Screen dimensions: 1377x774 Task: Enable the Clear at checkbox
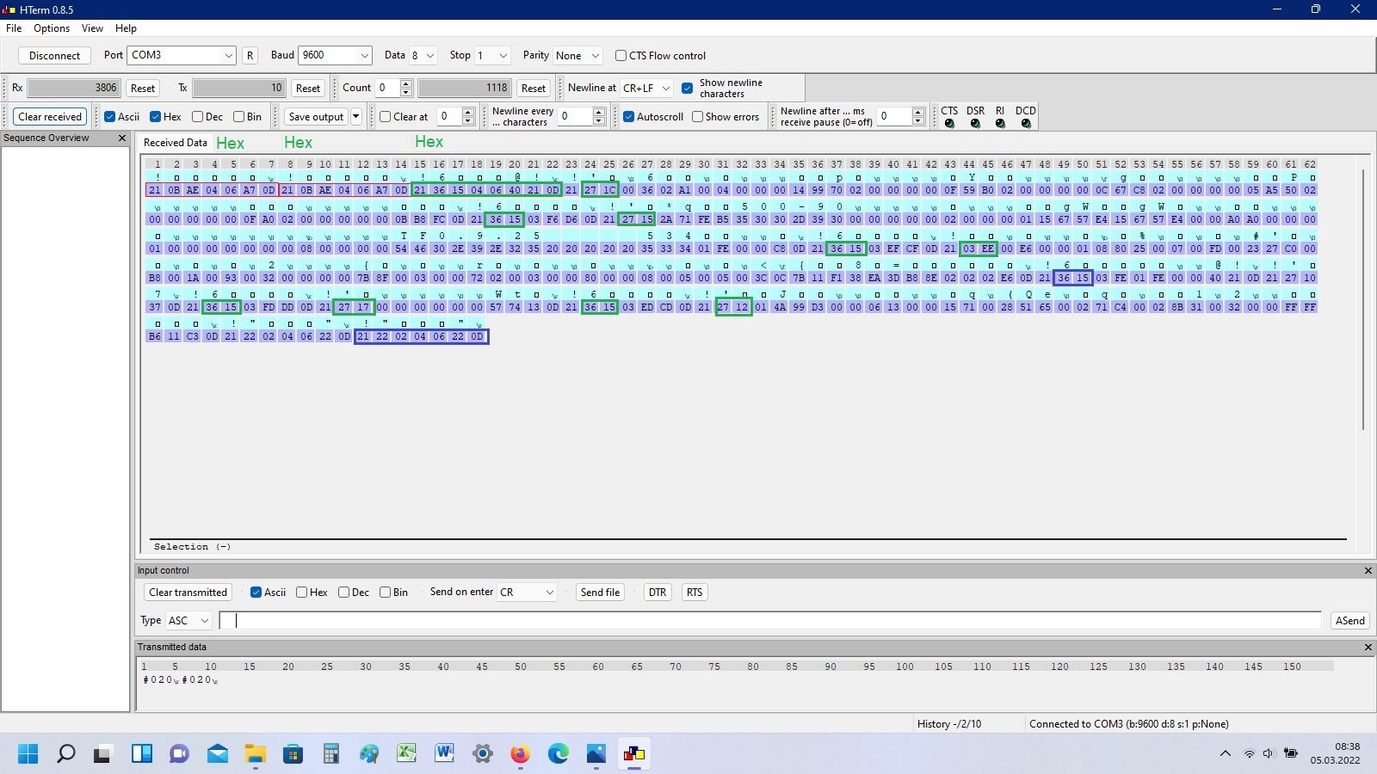tap(385, 117)
